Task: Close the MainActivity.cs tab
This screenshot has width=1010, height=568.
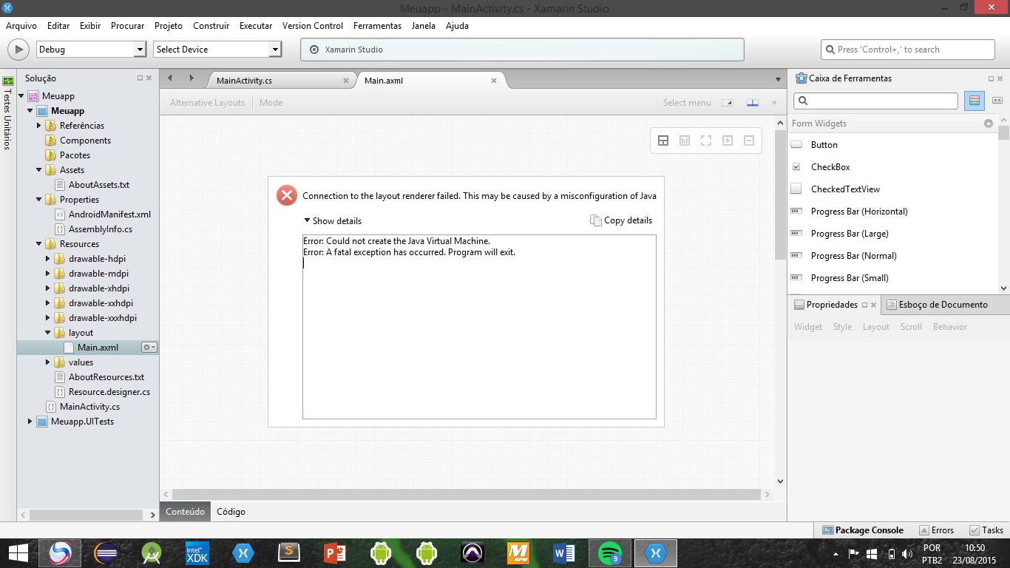Action: pos(346,81)
